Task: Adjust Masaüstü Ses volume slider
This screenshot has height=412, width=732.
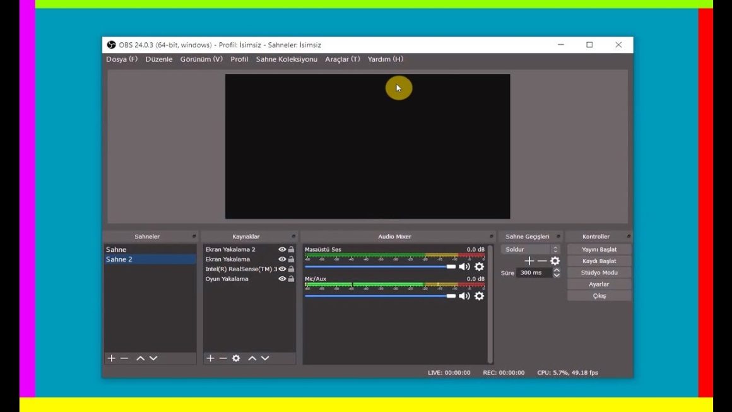Action: 381,266
